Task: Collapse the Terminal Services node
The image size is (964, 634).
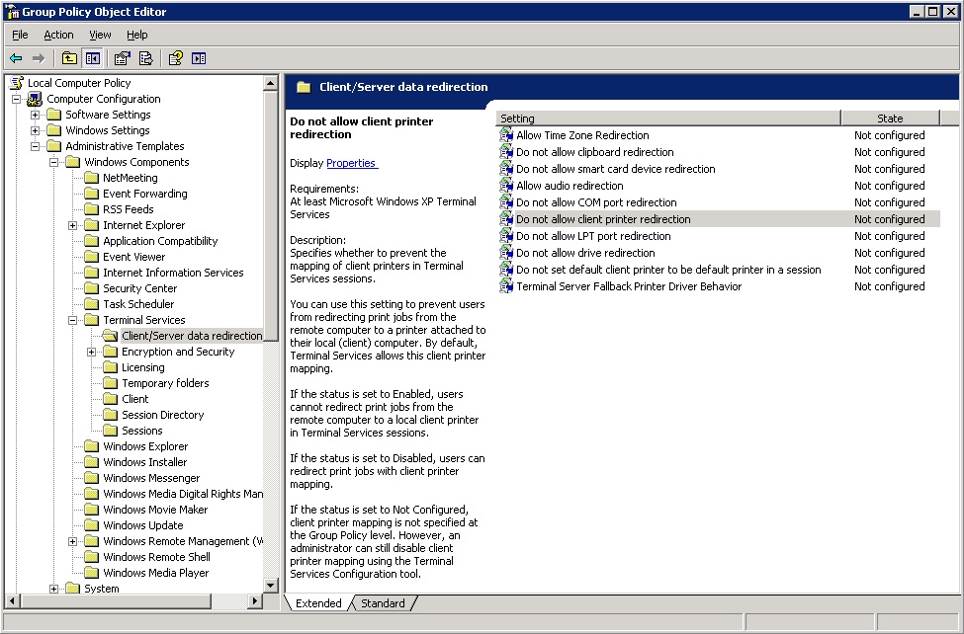Action: tap(72, 320)
